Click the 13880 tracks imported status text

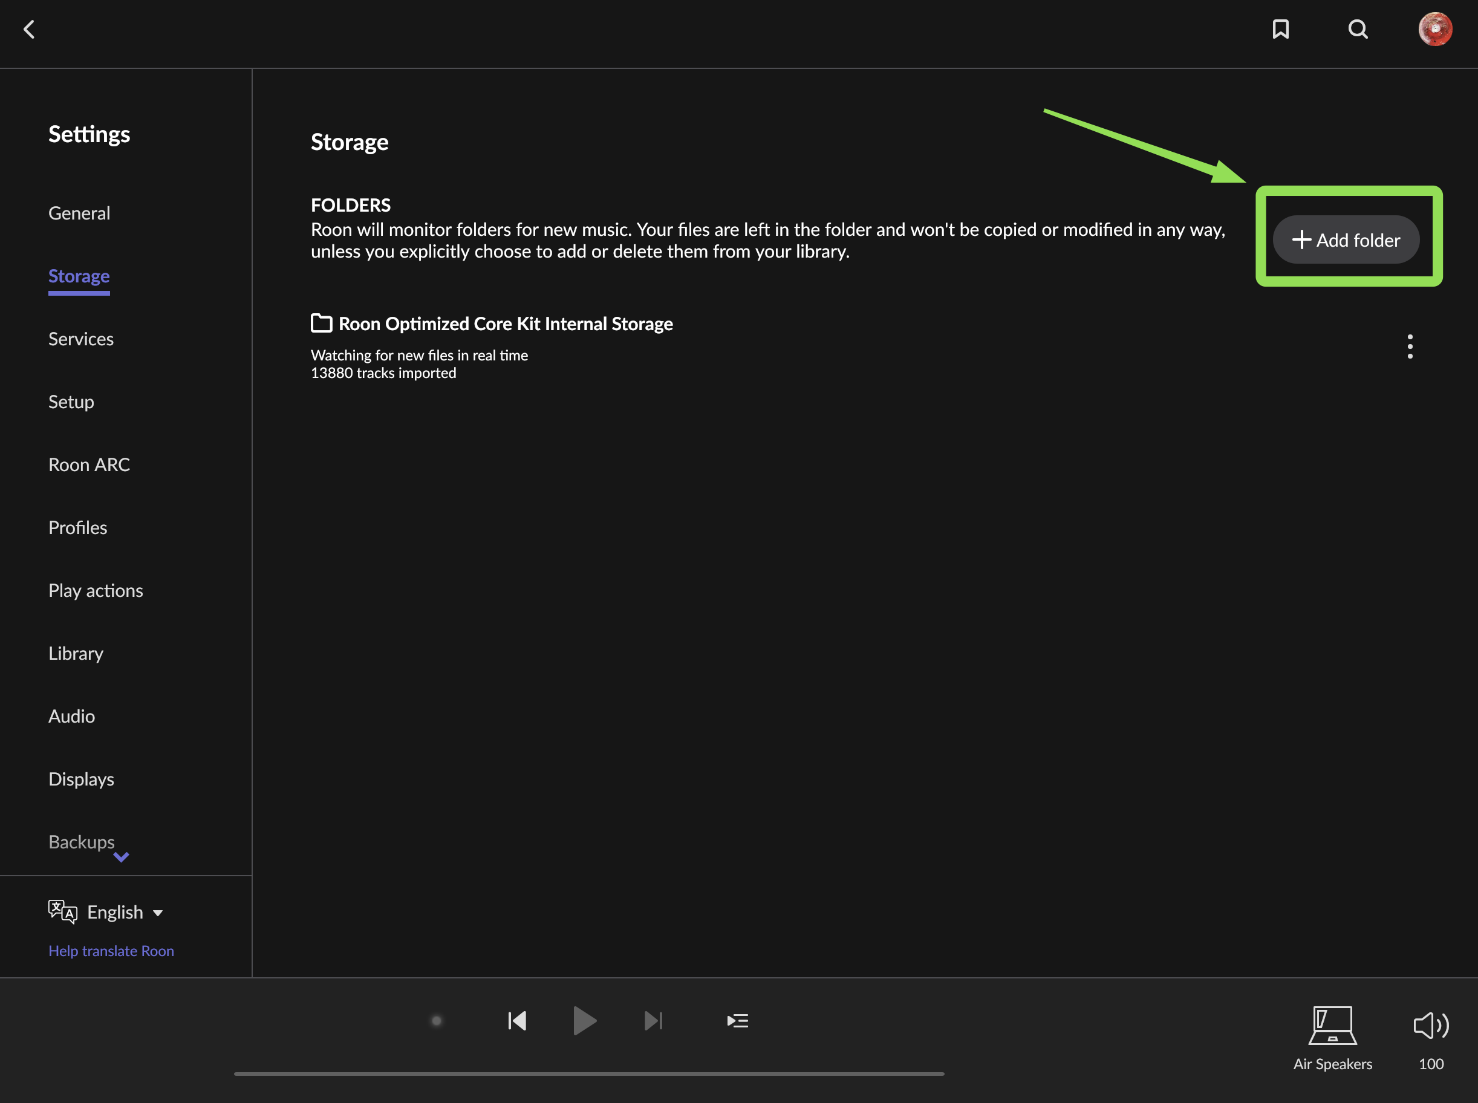tap(383, 373)
